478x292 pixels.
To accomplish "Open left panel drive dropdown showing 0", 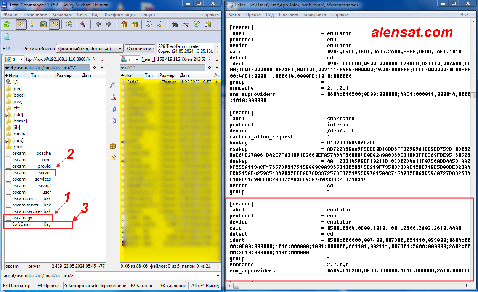I will coord(14,59).
